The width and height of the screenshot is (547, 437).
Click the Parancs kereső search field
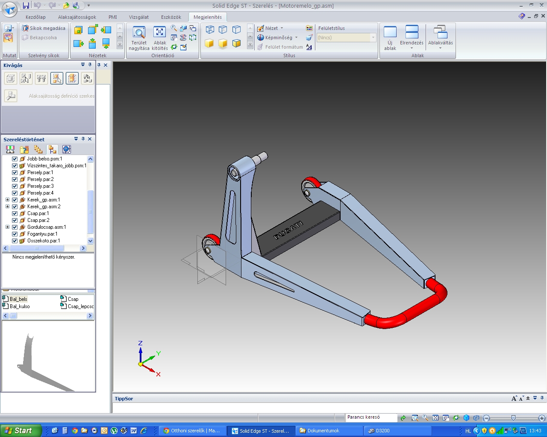(371, 417)
